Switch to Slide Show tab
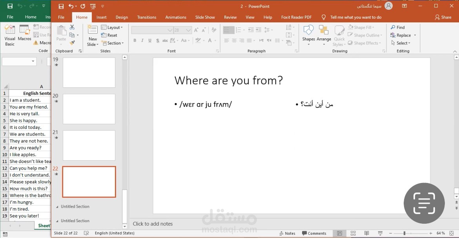Screen dimensions: 459x239 (x=205, y=17)
